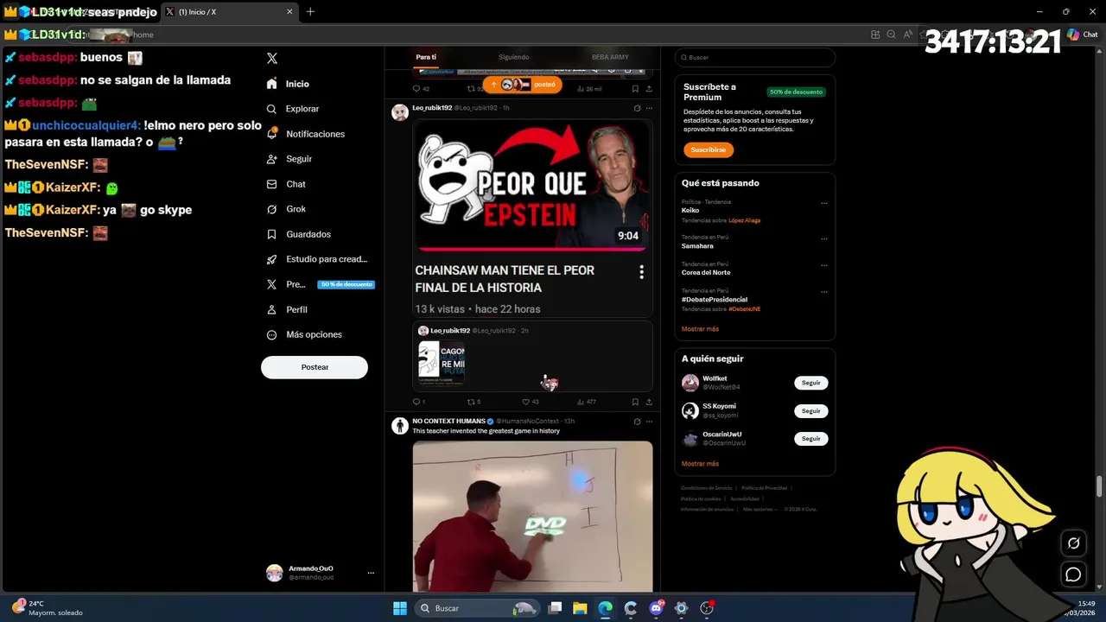Open the Armando_OuO account menu dots

coord(371,573)
